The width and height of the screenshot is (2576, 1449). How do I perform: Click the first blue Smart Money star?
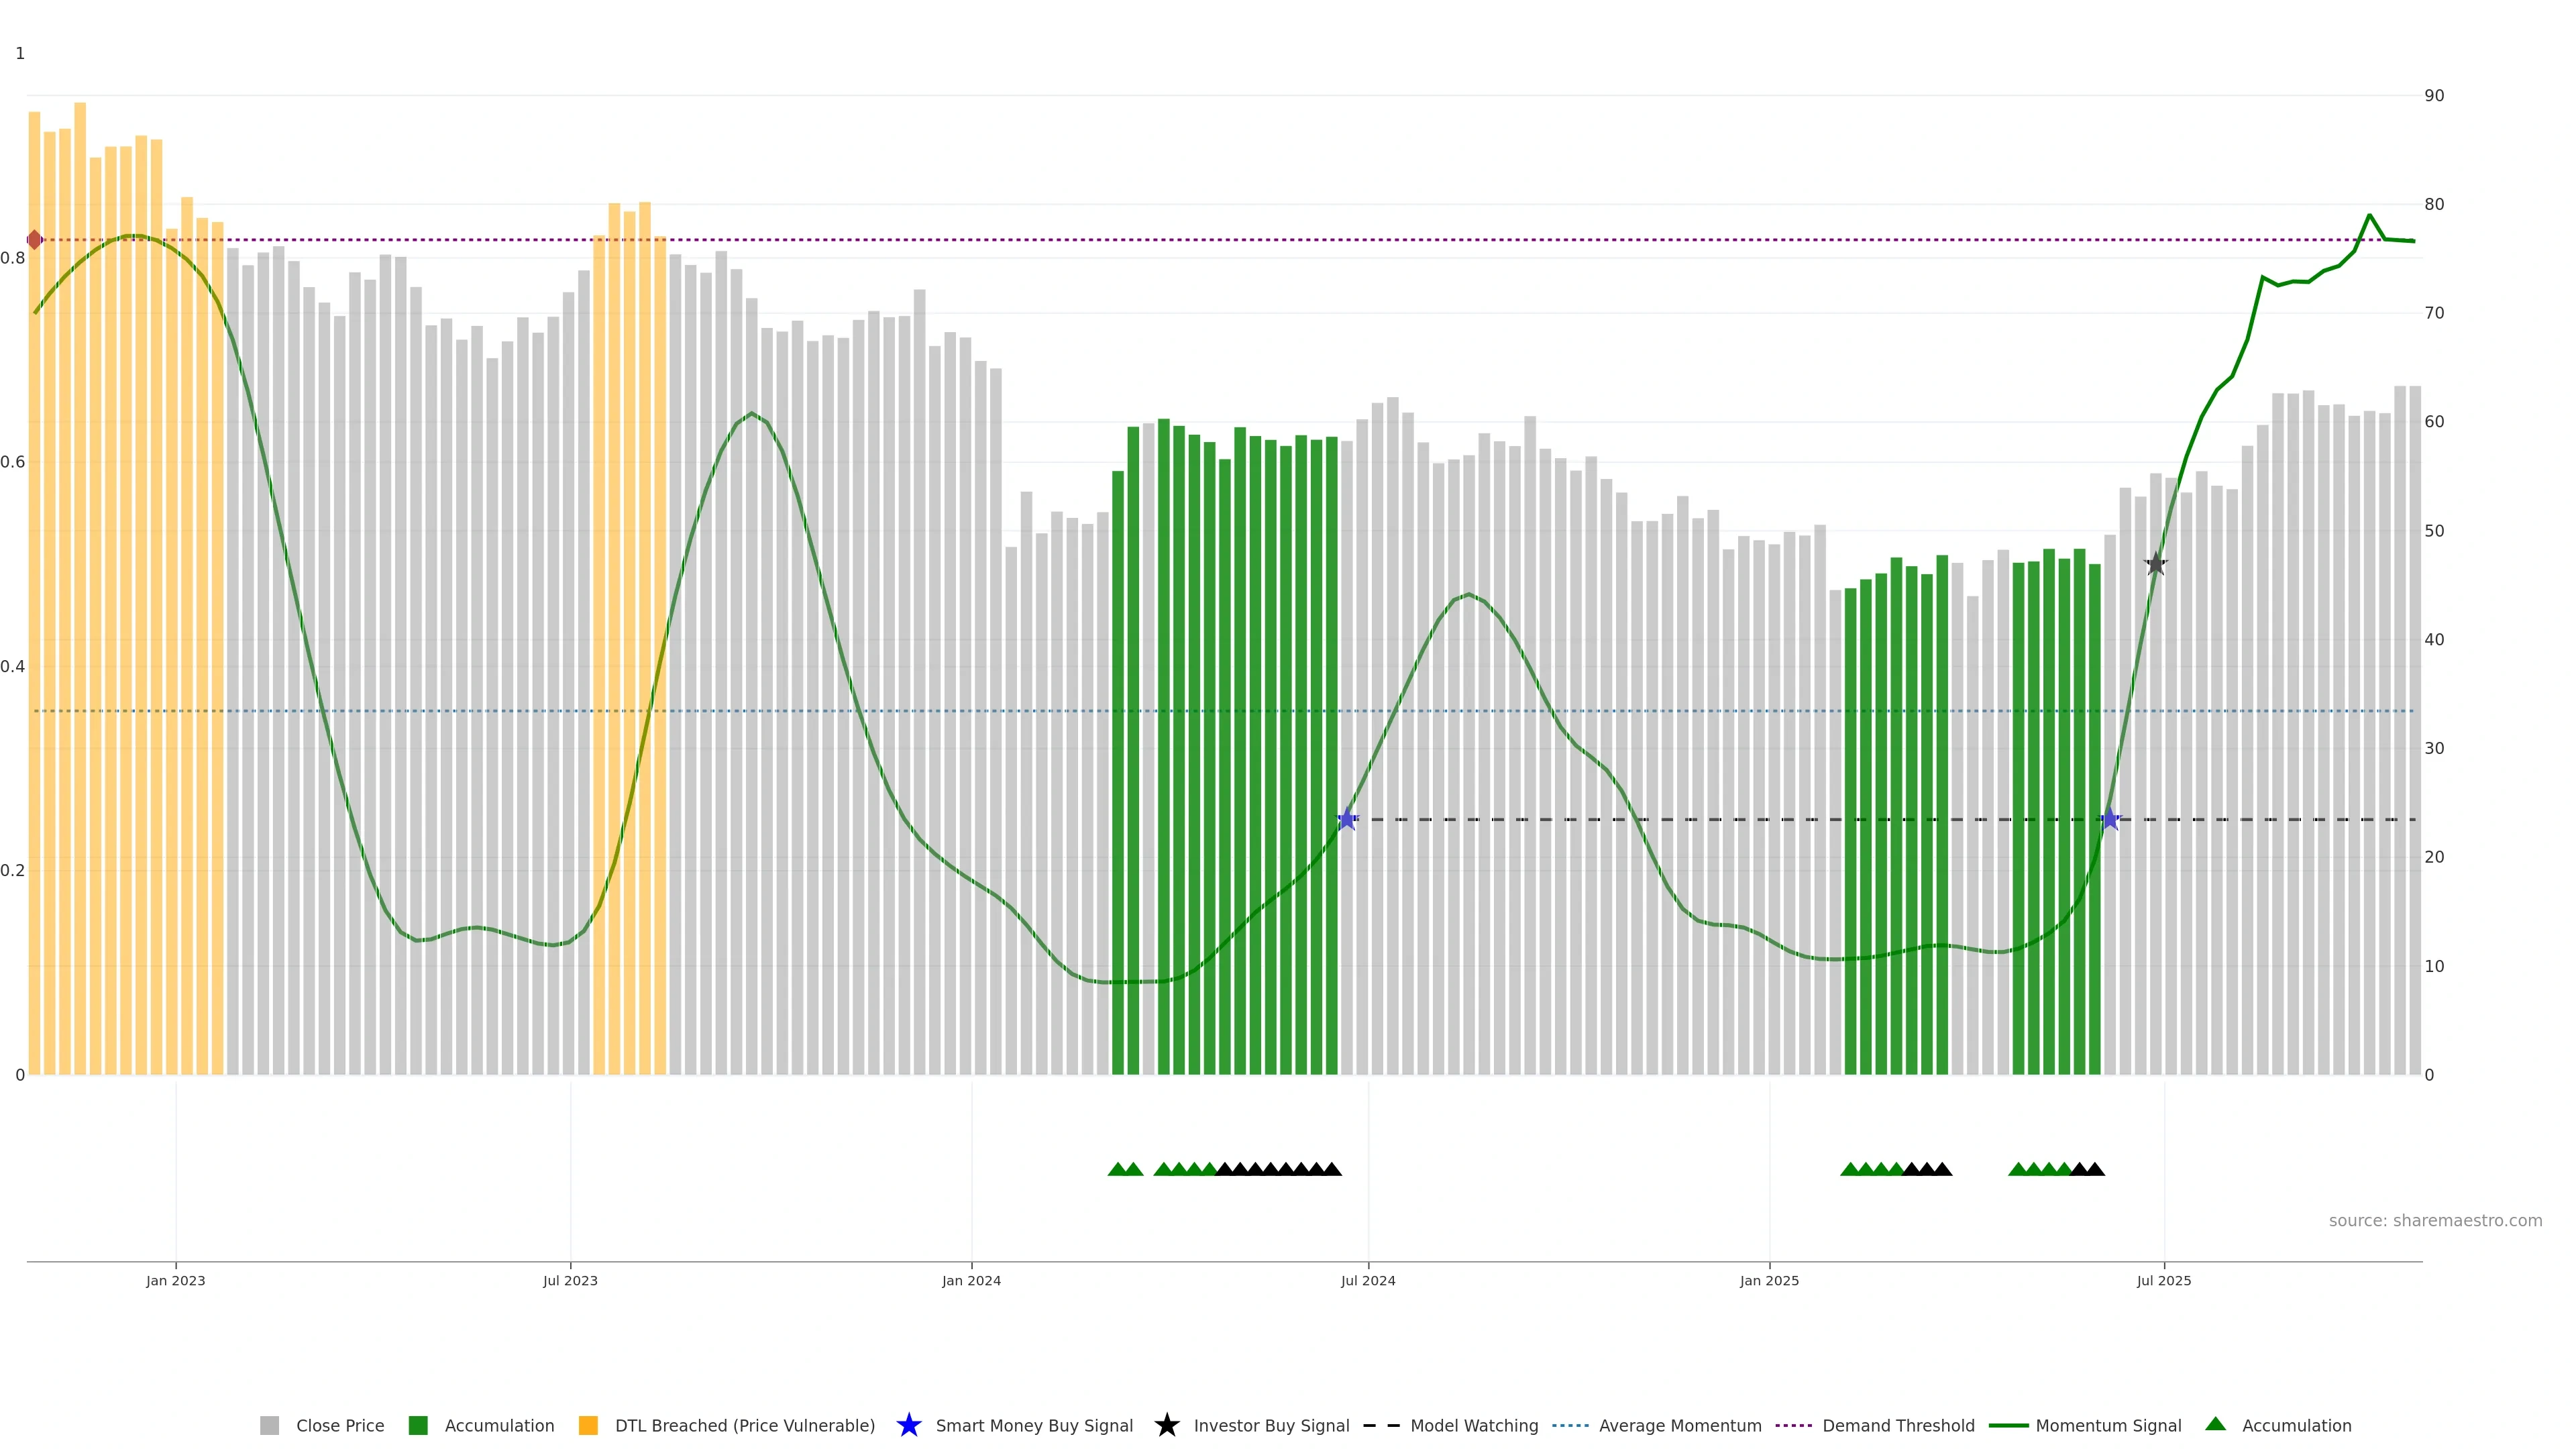click(x=1347, y=819)
